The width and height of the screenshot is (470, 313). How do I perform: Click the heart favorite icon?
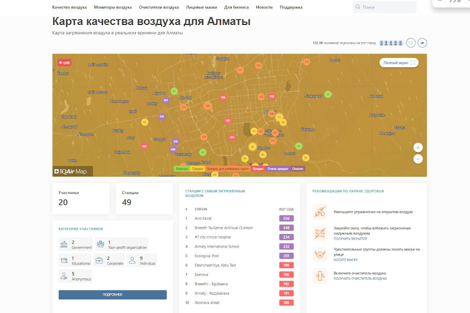[411, 43]
